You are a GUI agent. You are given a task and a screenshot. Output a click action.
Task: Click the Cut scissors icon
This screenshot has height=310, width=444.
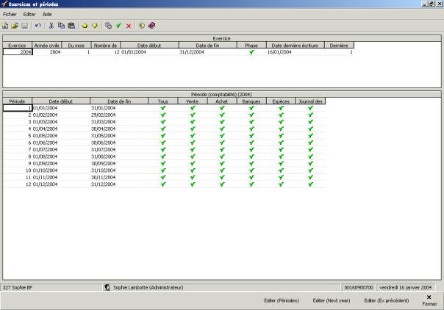coord(51,26)
